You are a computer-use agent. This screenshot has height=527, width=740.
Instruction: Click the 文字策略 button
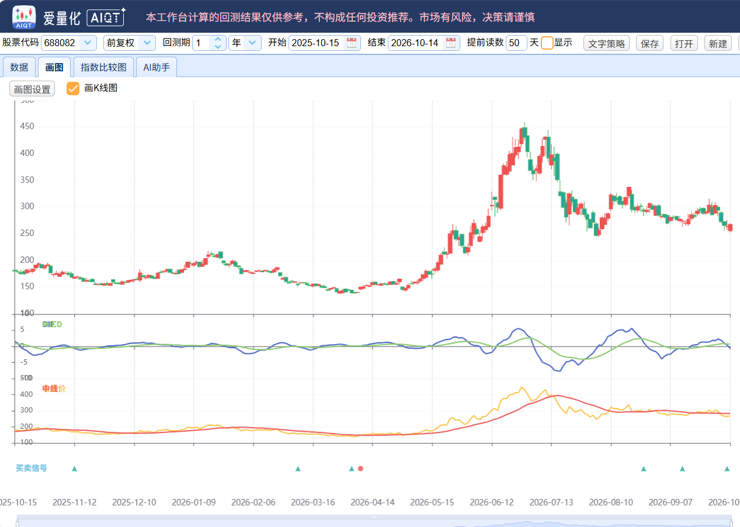(x=606, y=43)
